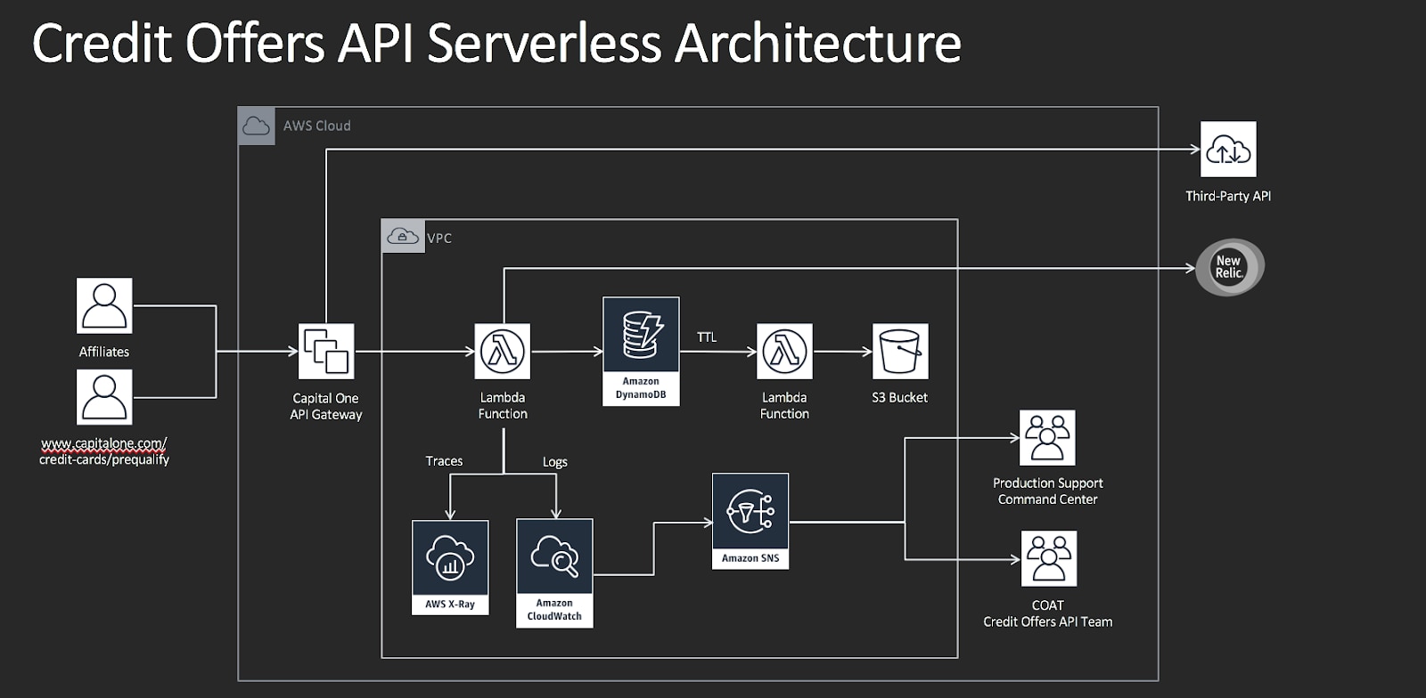1426x698 pixels.
Task: Click the Production Support Command Center icon
Action: point(1047,438)
